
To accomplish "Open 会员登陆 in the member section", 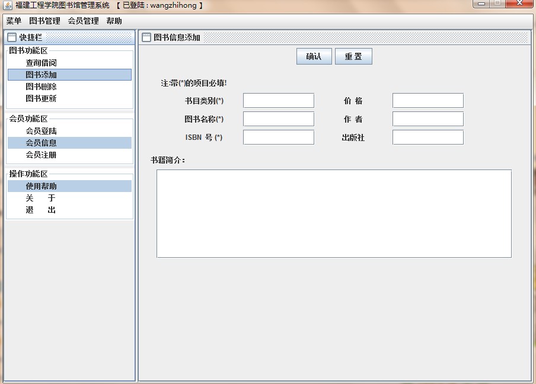I will [x=41, y=131].
